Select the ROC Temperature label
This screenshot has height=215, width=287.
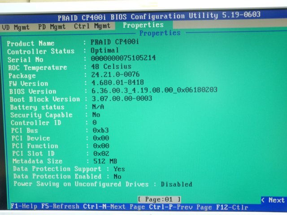click(x=38, y=68)
